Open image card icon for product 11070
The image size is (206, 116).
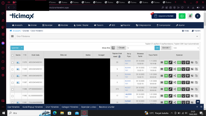pos(192,62)
